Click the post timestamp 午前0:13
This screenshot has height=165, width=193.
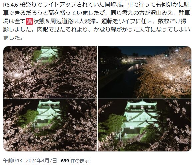coord(13,160)
